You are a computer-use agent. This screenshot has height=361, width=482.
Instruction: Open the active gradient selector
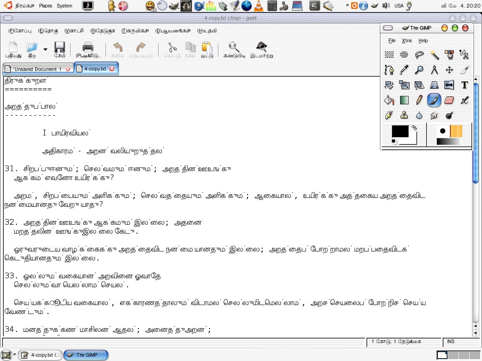tap(450, 141)
